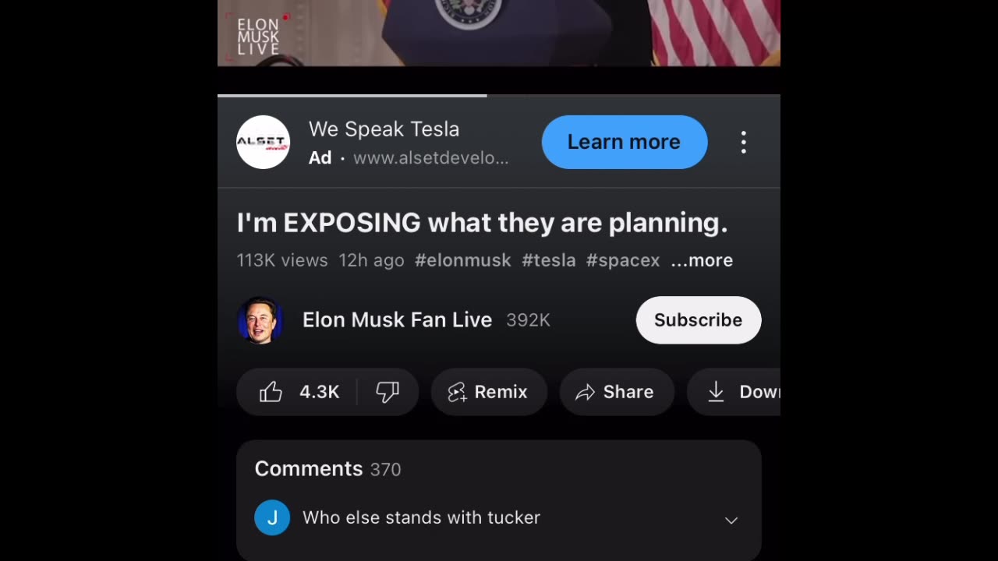998x561 pixels.
Task: Dislike the video with thumbs down icon
Action: (x=388, y=392)
